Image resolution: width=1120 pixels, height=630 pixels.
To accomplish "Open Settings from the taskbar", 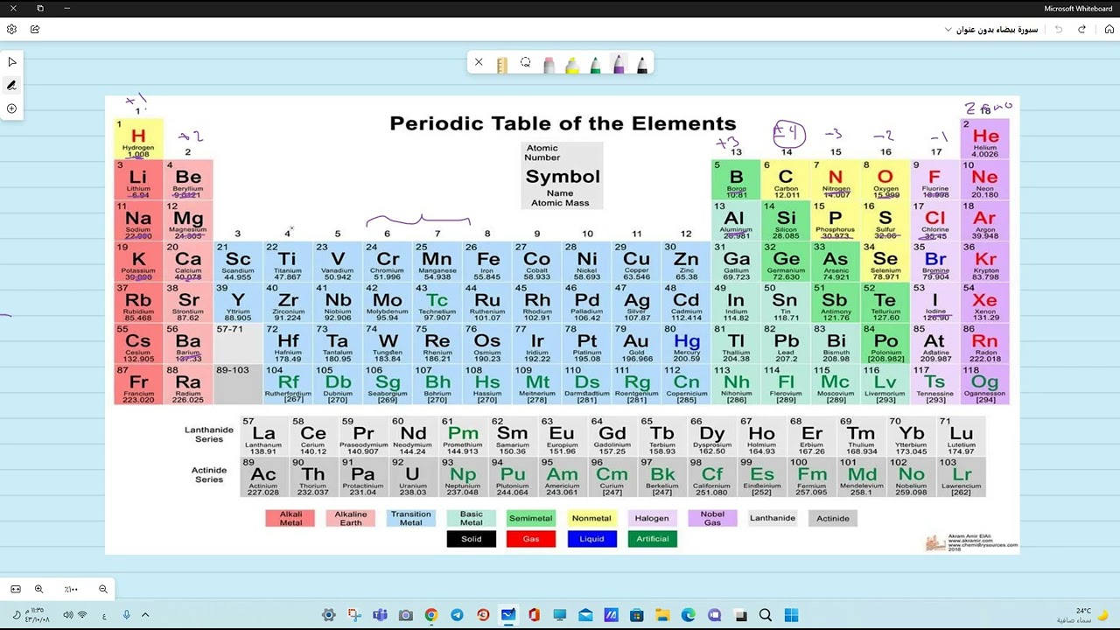I will (x=329, y=615).
